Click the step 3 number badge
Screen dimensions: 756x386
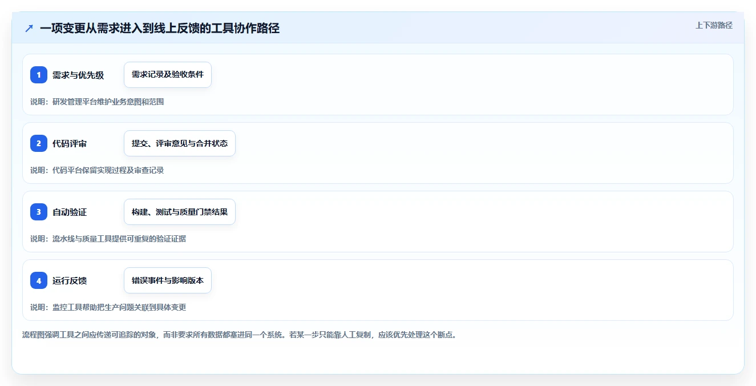coord(39,212)
